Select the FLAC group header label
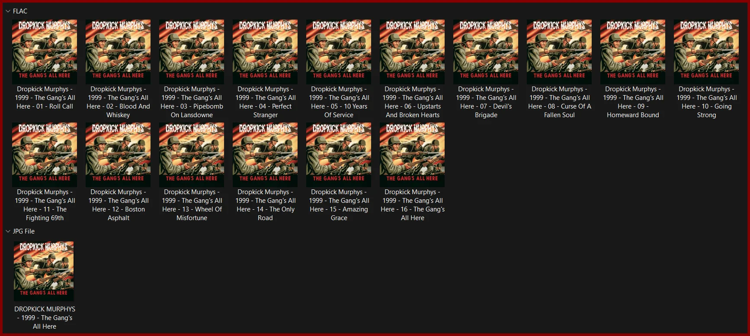 tap(20, 11)
